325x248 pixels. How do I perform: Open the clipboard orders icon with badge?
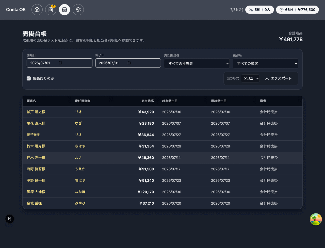point(51,10)
